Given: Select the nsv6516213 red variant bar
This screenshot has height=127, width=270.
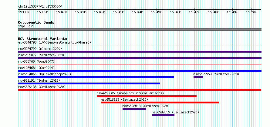Looking at the screenshot, I should pyautogui.click(x=160, y=103).
